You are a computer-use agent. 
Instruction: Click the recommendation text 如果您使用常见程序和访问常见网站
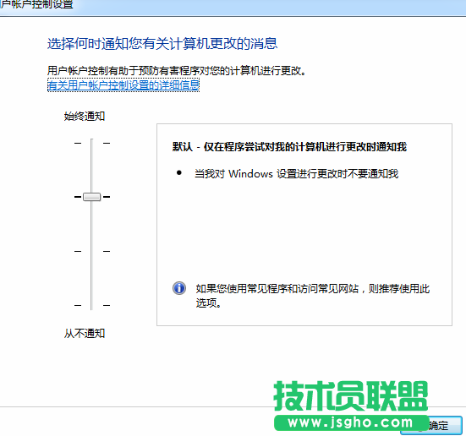(277, 288)
